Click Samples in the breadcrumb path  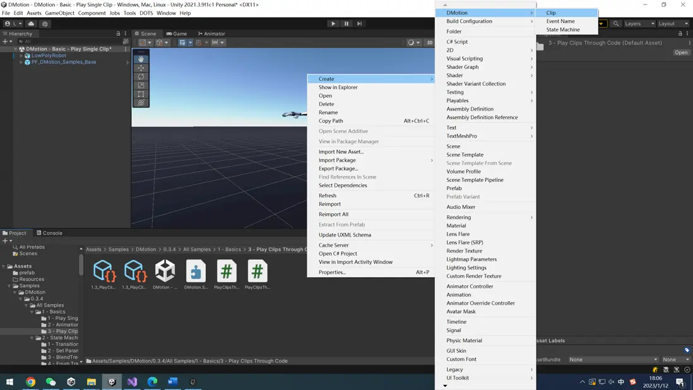pos(118,249)
